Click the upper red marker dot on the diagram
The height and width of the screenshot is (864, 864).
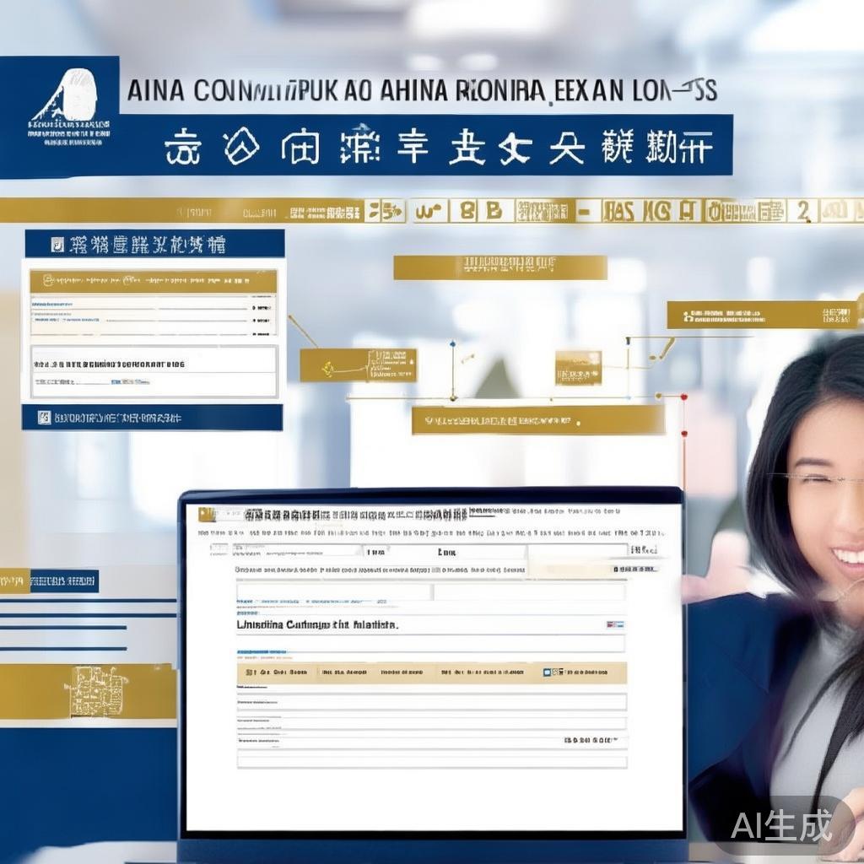(683, 397)
